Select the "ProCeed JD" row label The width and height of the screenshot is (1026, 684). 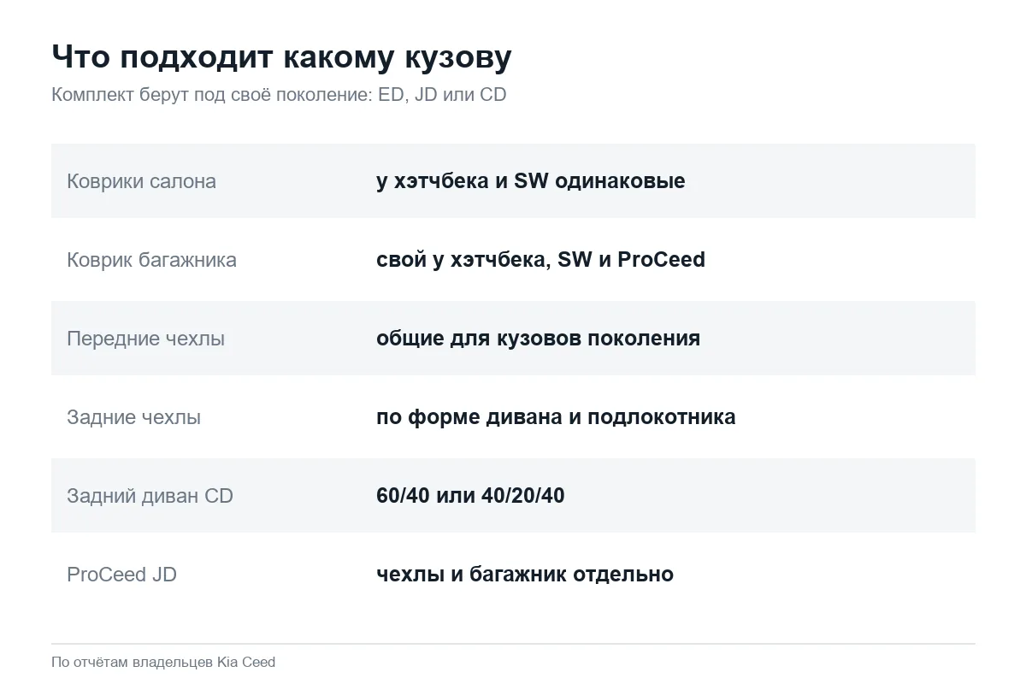pos(121,575)
